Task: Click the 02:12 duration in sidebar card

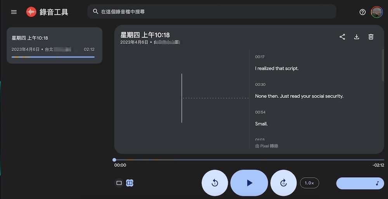Action: point(89,50)
